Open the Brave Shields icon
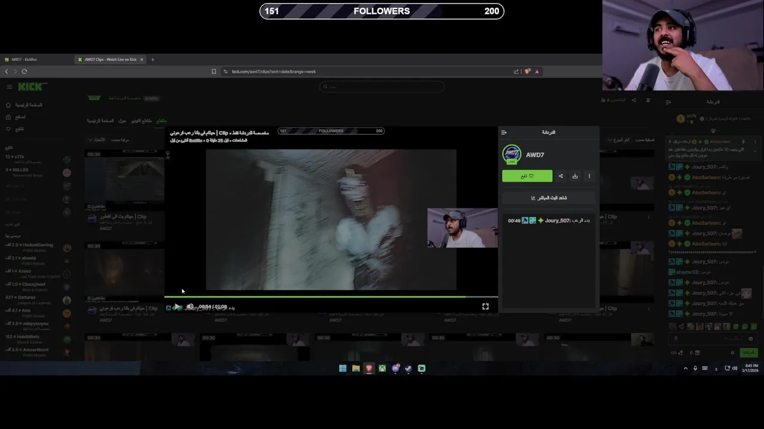This screenshot has width=764, height=429. coord(528,71)
